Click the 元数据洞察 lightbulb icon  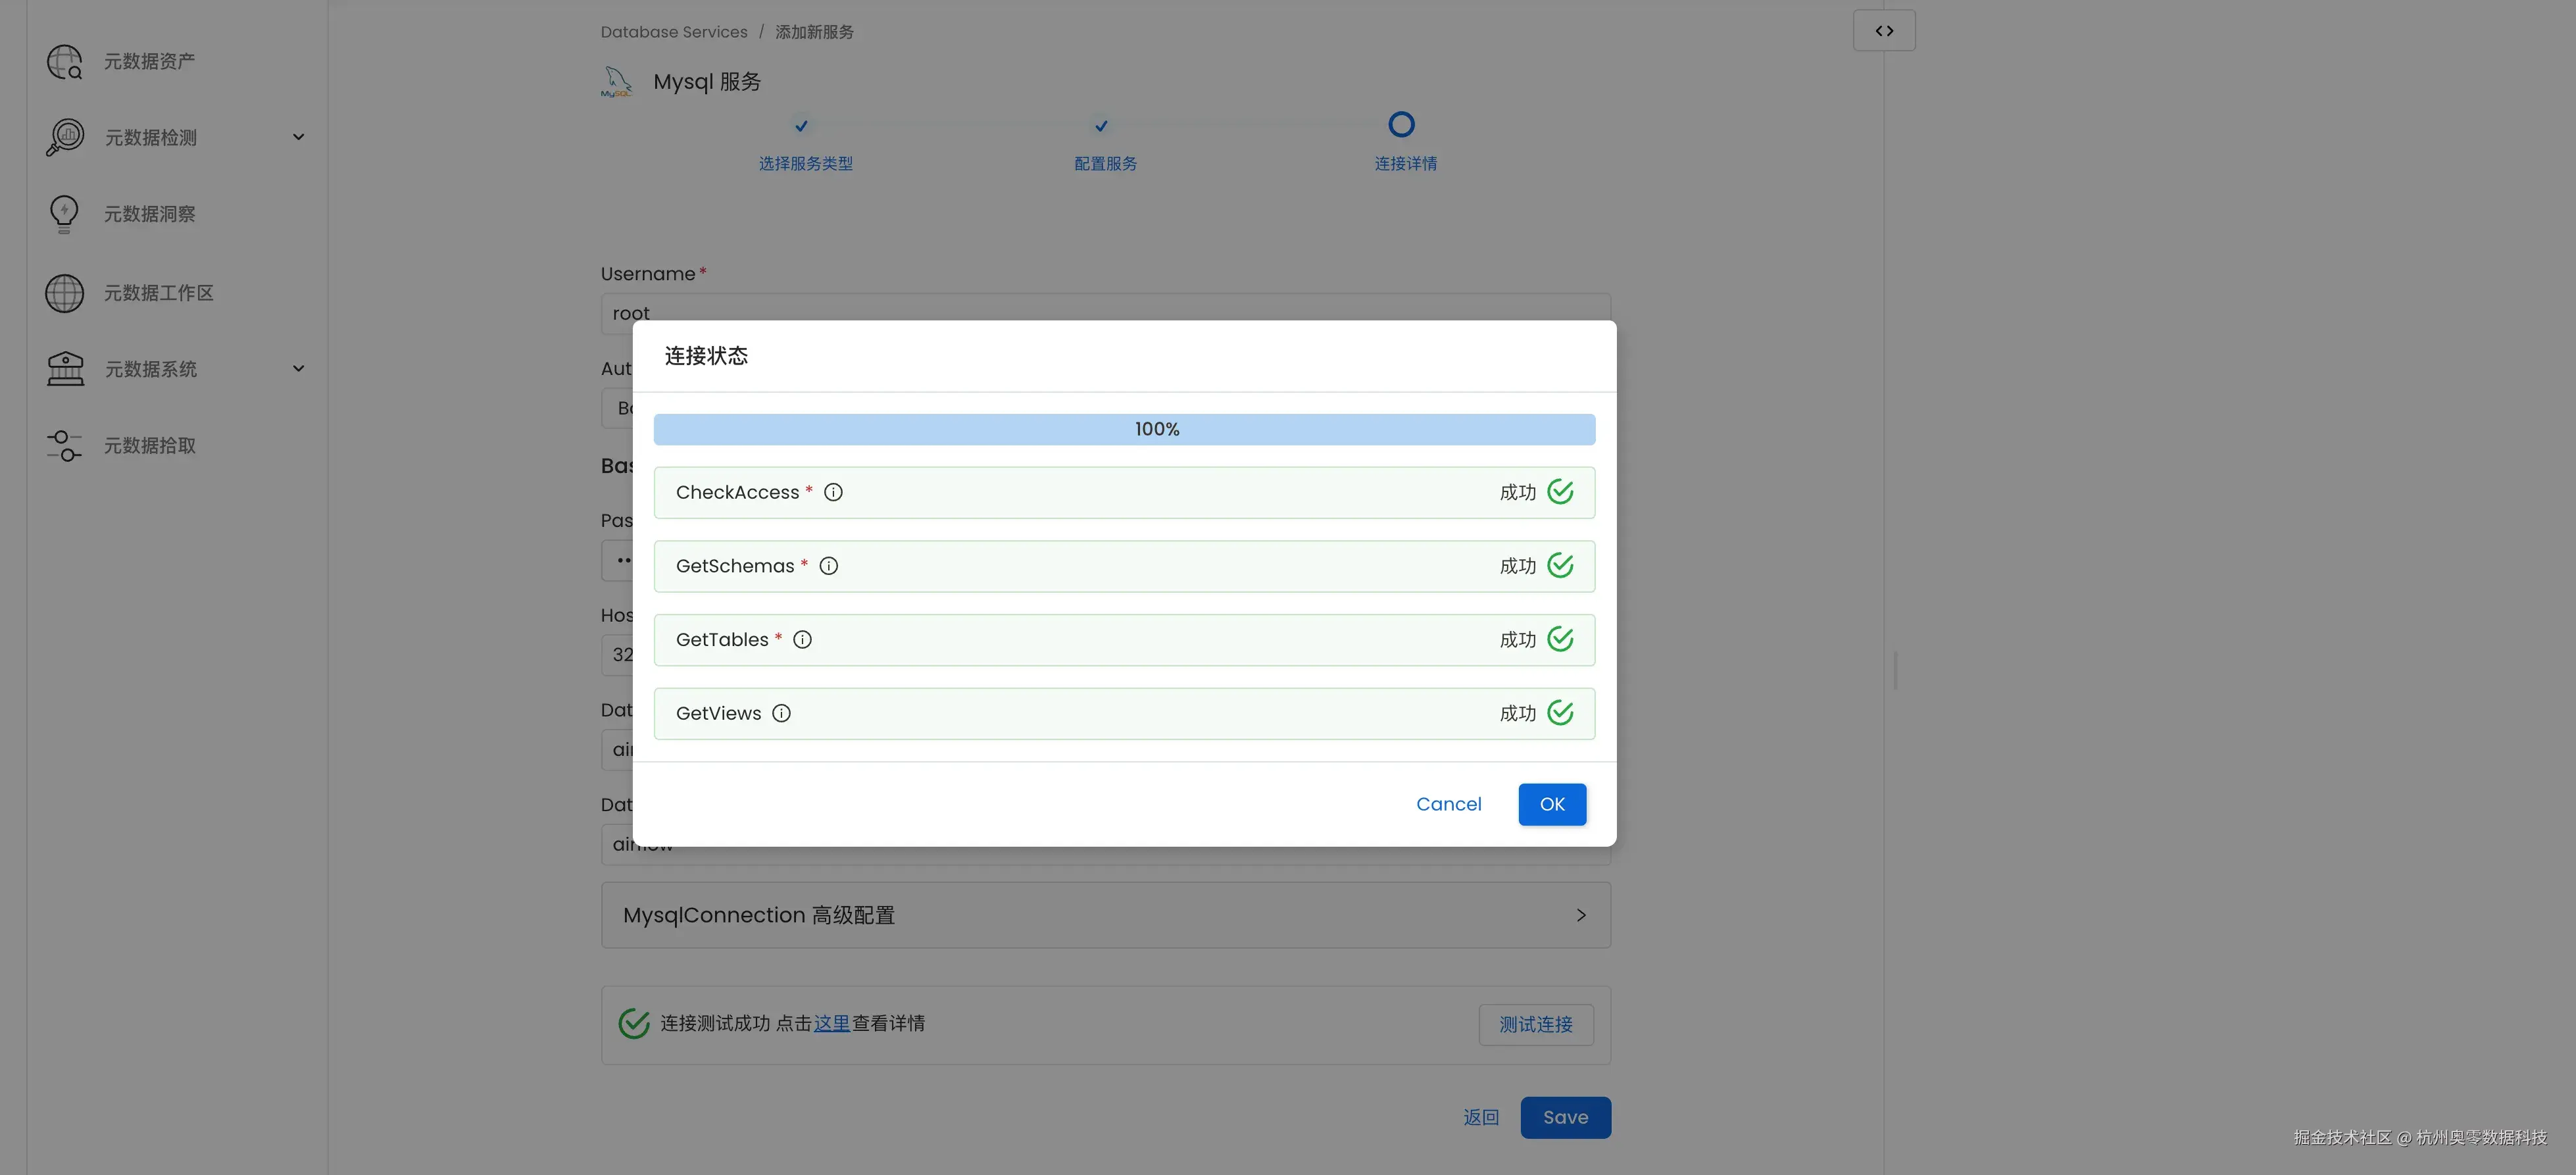coord(64,214)
